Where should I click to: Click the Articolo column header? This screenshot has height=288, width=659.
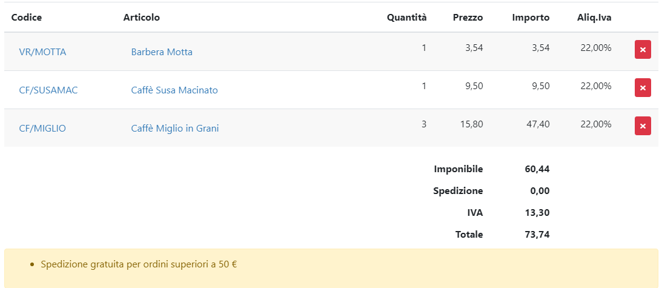[142, 18]
